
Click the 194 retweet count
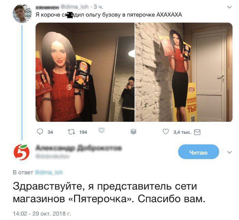[x=83, y=132]
